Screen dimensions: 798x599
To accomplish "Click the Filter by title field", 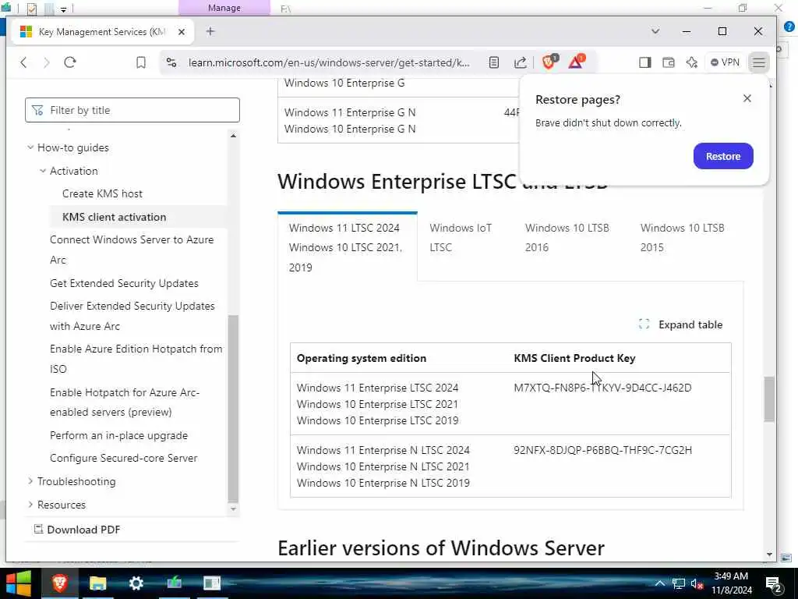I will pos(132,110).
